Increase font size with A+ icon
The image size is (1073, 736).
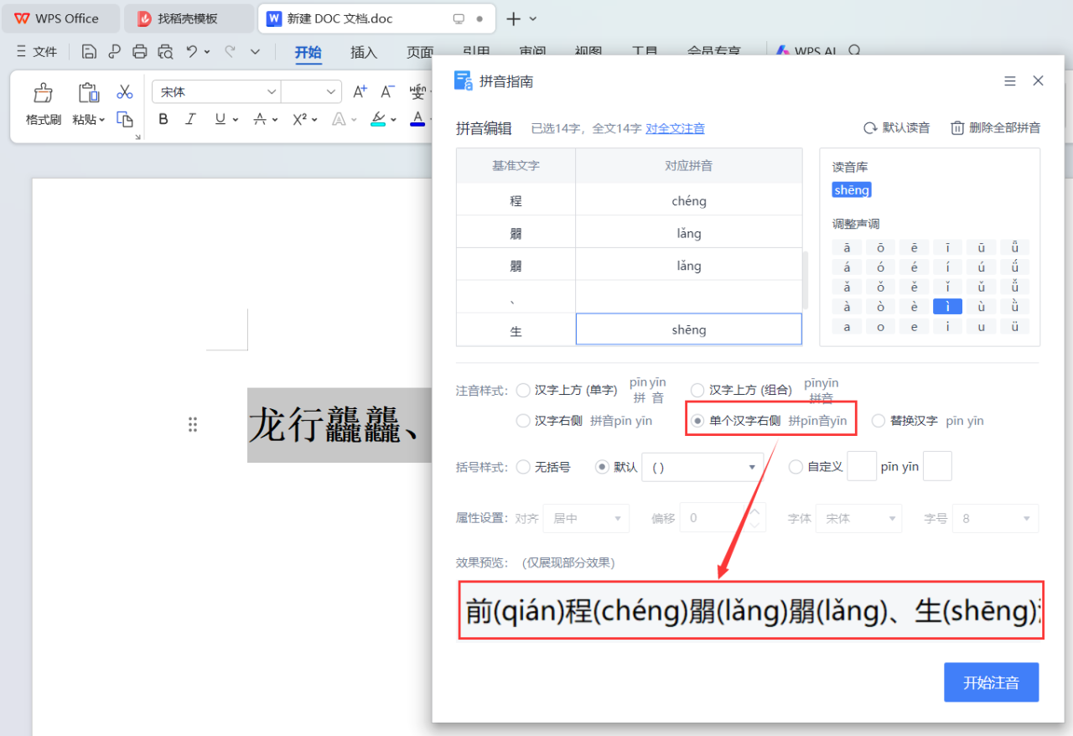360,91
